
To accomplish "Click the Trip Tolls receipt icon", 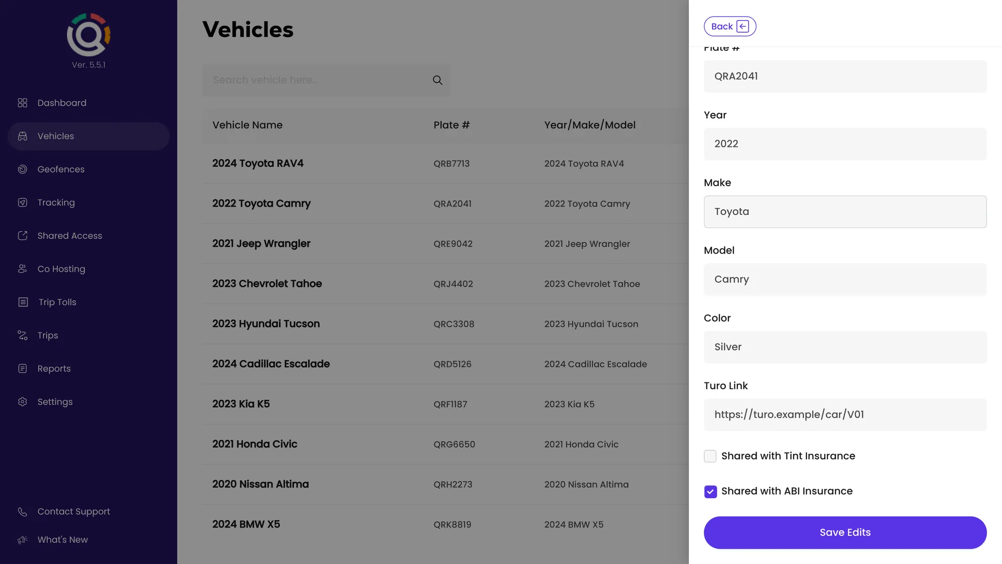I will [23, 302].
